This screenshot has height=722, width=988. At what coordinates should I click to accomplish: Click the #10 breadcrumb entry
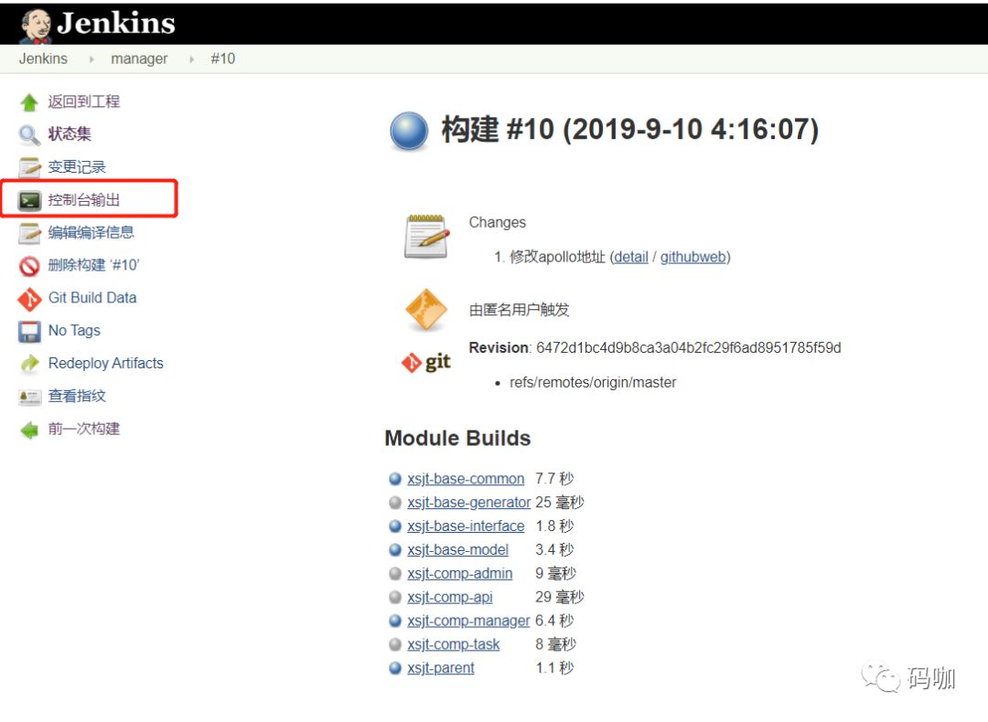(222, 58)
